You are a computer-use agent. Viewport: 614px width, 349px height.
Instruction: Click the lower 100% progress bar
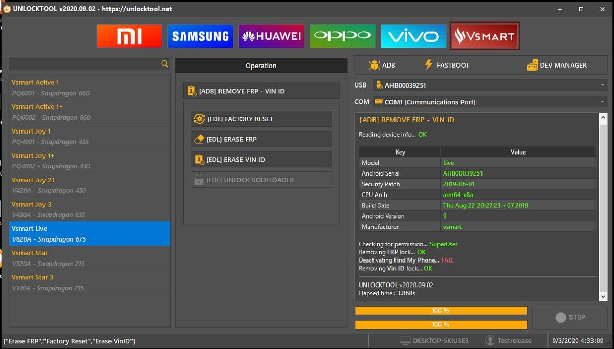coord(441,324)
